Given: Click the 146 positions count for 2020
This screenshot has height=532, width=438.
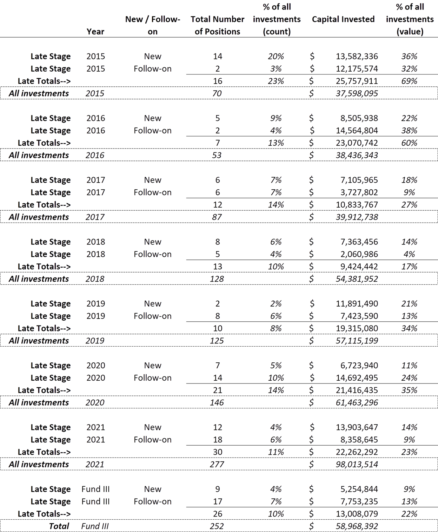Looking at the screenshot, I should [x=217, y=402].
